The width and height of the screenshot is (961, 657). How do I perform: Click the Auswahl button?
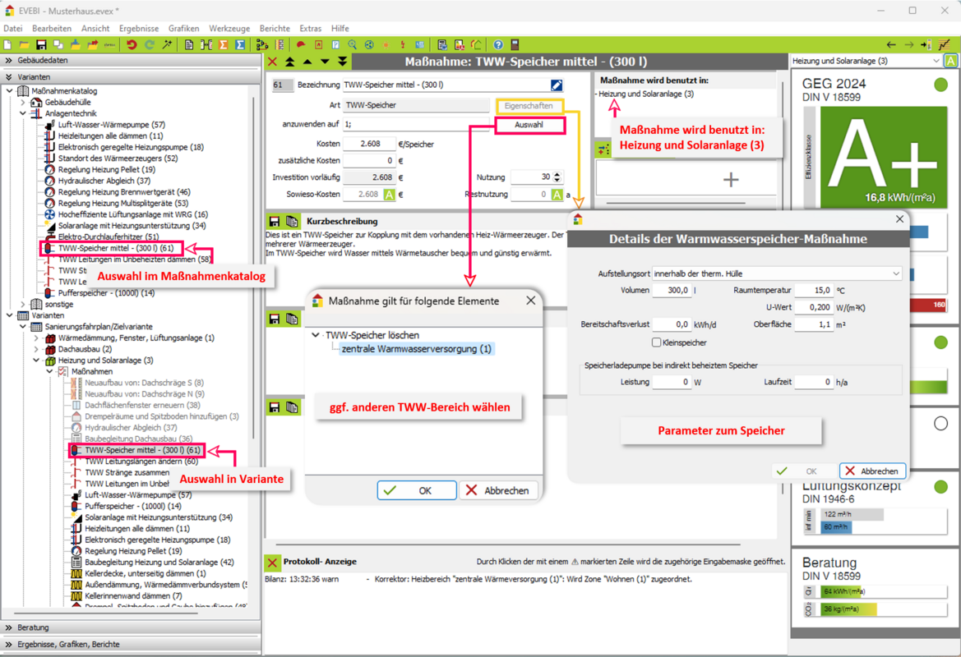point(529,126)
